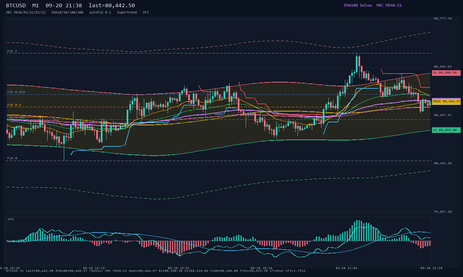The width and height of the screenshot is (463, 277).
Task: Select the AutoFib 0-1 legend entry
Action: tap(100, 12)
